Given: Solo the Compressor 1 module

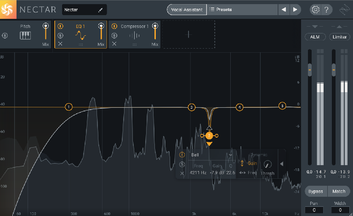Looking at the screenshot, I should pos(114,35).
